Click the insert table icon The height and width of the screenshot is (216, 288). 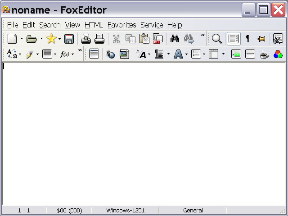click(x=213, y=54)
